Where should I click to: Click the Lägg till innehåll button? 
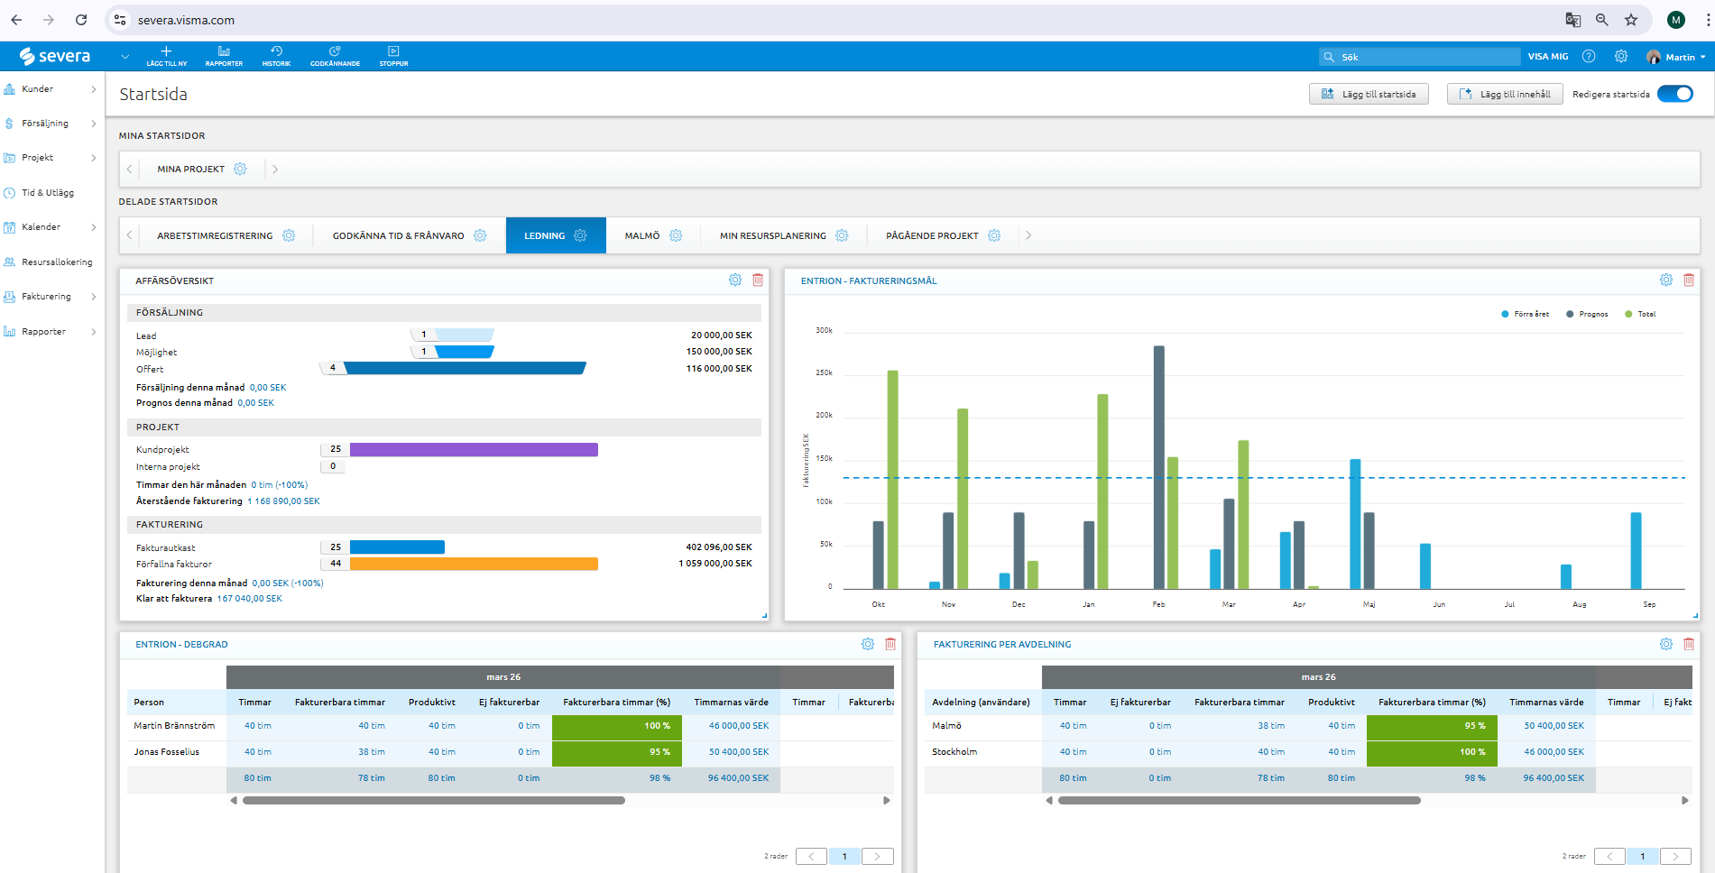pos(1505,94)
